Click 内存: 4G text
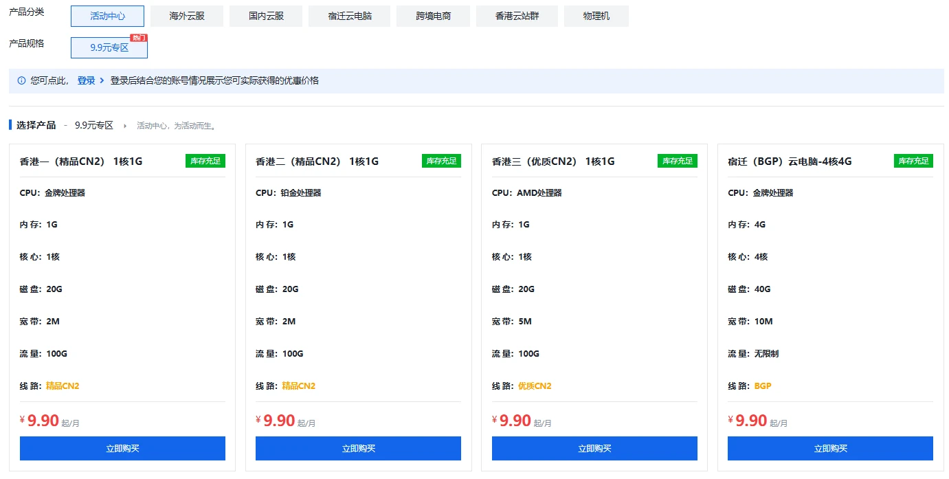Screen dimensions: 949x479 tap(746, 225)
